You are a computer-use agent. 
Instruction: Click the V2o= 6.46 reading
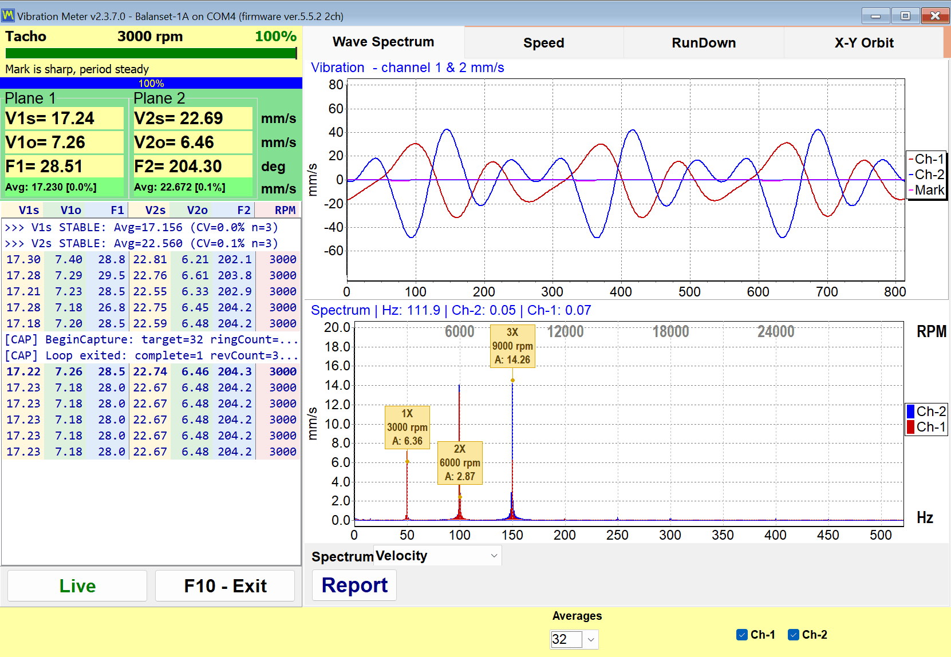tap(192, 143)
